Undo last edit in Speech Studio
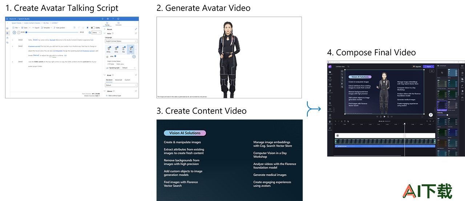Viewport: 465px width, 201px height. [74, 28]
